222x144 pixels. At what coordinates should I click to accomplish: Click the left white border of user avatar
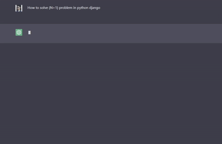(x=16, y=8)
